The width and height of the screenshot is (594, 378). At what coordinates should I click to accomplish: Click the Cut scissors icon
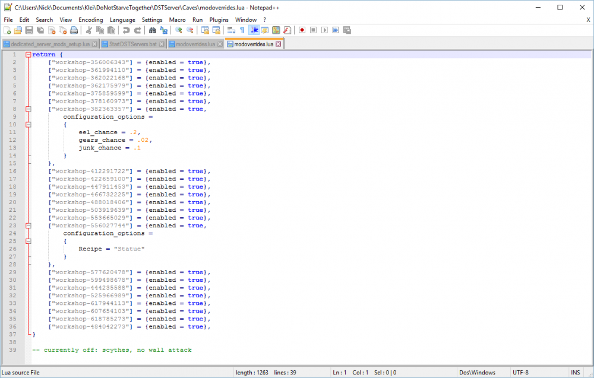click(x=89, y=30)
